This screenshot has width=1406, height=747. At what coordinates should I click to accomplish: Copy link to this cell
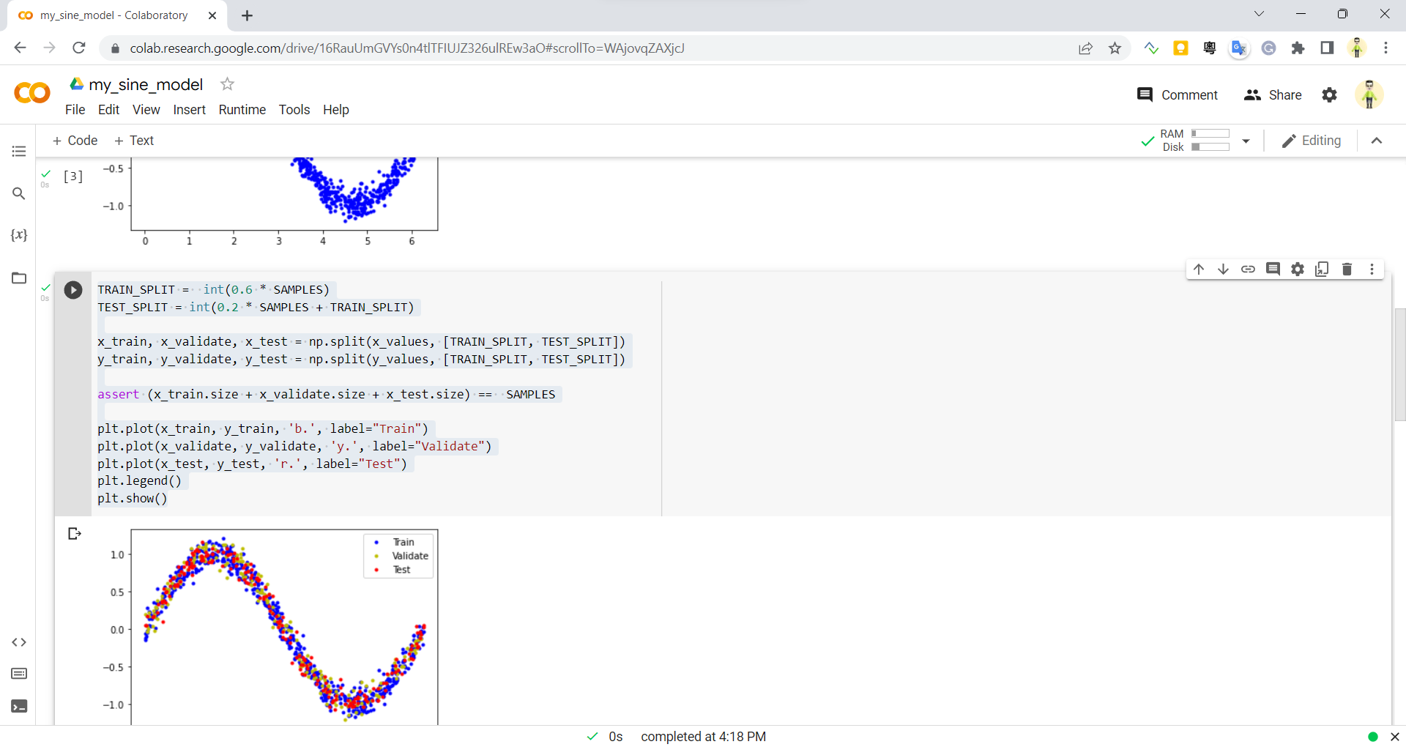[1248, 270]
